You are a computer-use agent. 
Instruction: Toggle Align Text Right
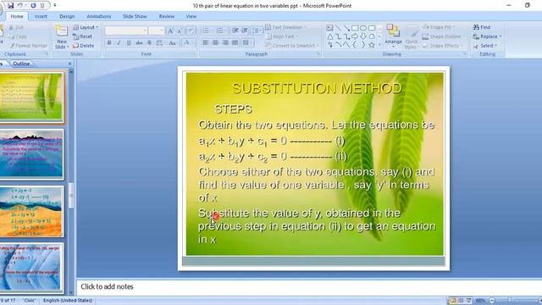point(225,43)
